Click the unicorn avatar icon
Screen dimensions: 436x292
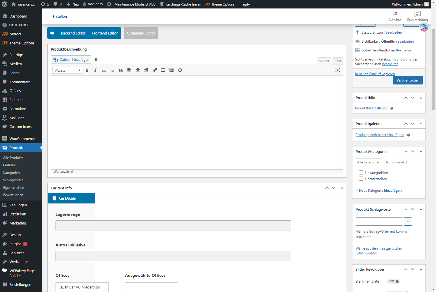point(424,27)
